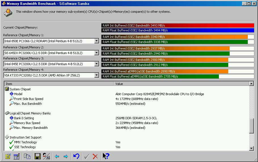Click the Value column header
258x162 pixels.
coord(181,84)
